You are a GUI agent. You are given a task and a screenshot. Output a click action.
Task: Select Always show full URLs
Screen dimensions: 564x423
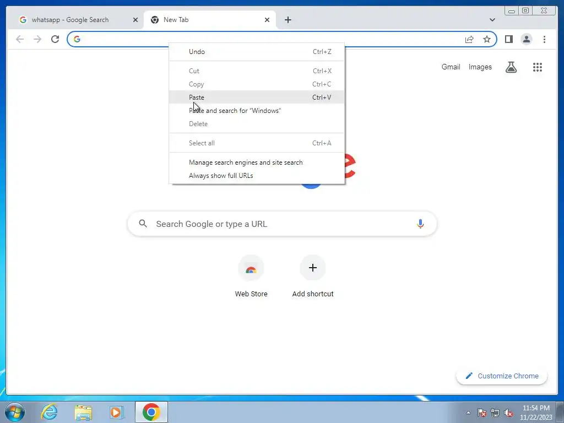point(257,176)
